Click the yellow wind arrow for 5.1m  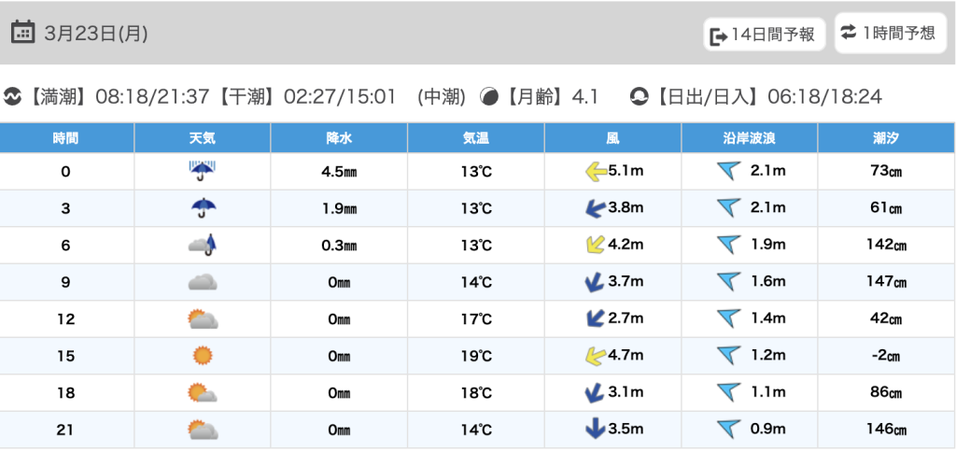click(596, 171)
